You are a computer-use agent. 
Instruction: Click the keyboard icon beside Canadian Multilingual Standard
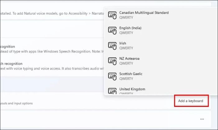(x=112, y=15)
